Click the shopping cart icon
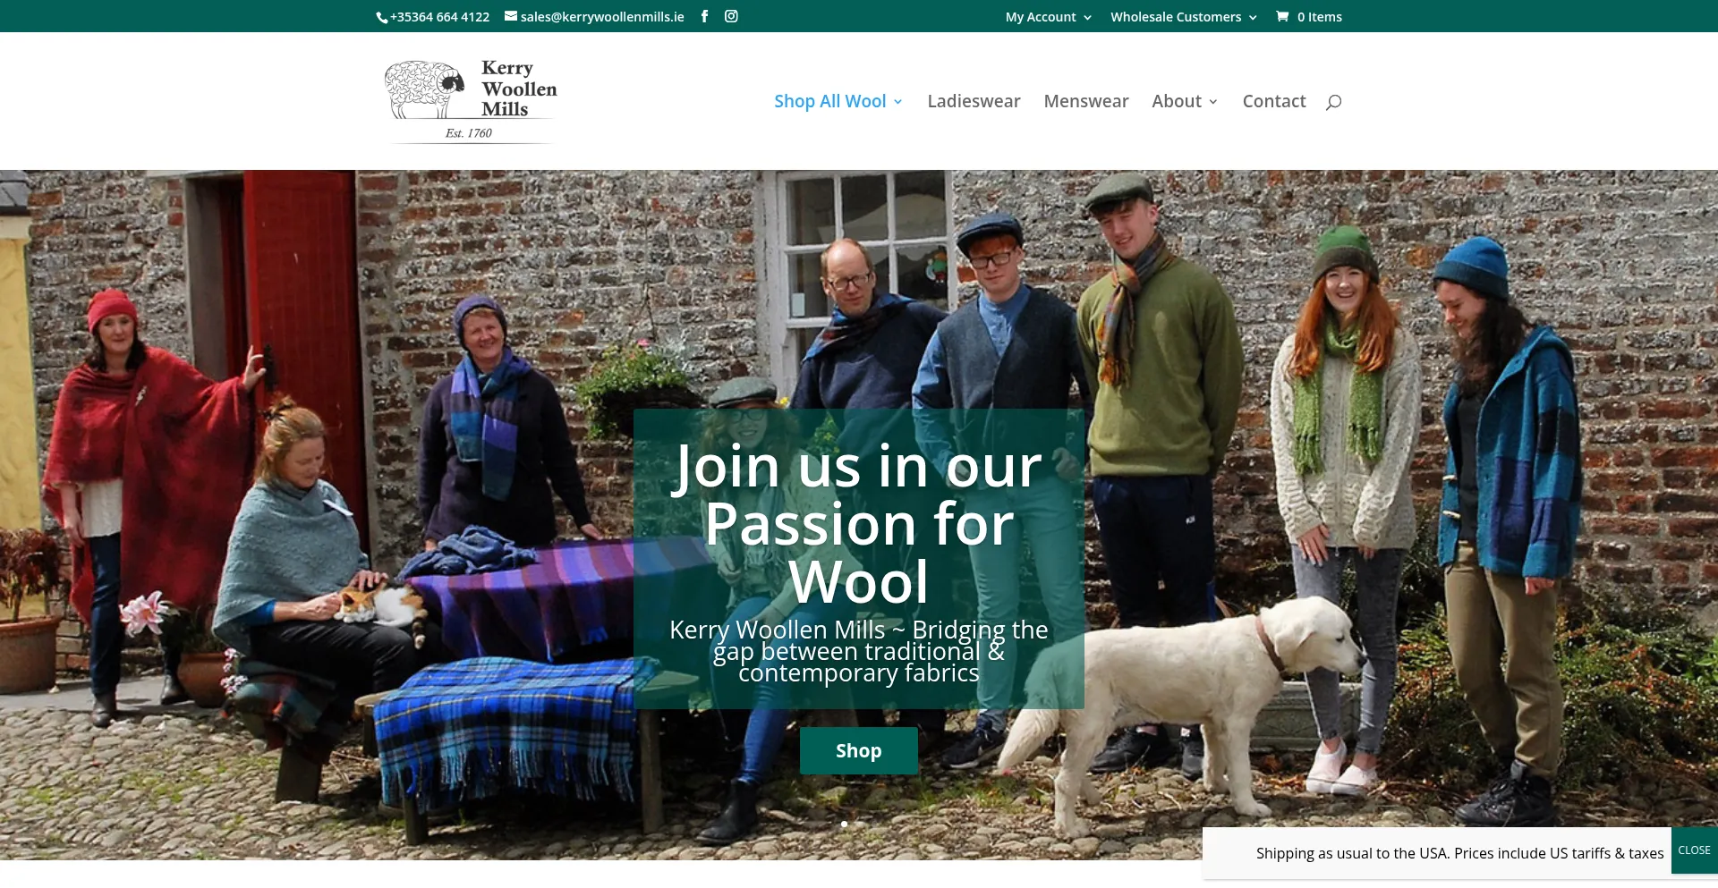 pos(1282,16)
